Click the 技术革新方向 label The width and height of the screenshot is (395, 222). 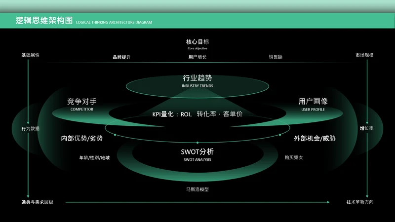[x=360, y=202]
